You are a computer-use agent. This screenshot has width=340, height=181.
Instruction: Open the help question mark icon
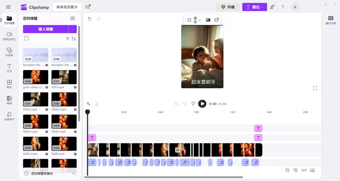coord(283,7)
